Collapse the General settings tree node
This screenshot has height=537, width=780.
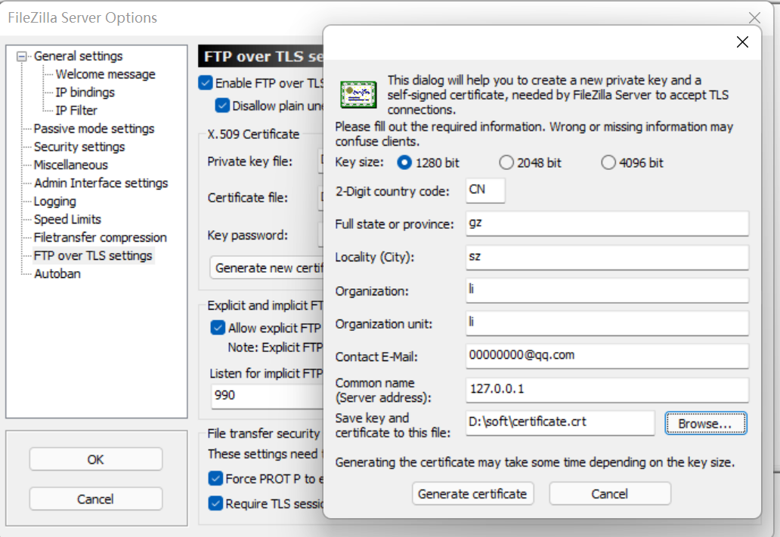click(21, 56)
